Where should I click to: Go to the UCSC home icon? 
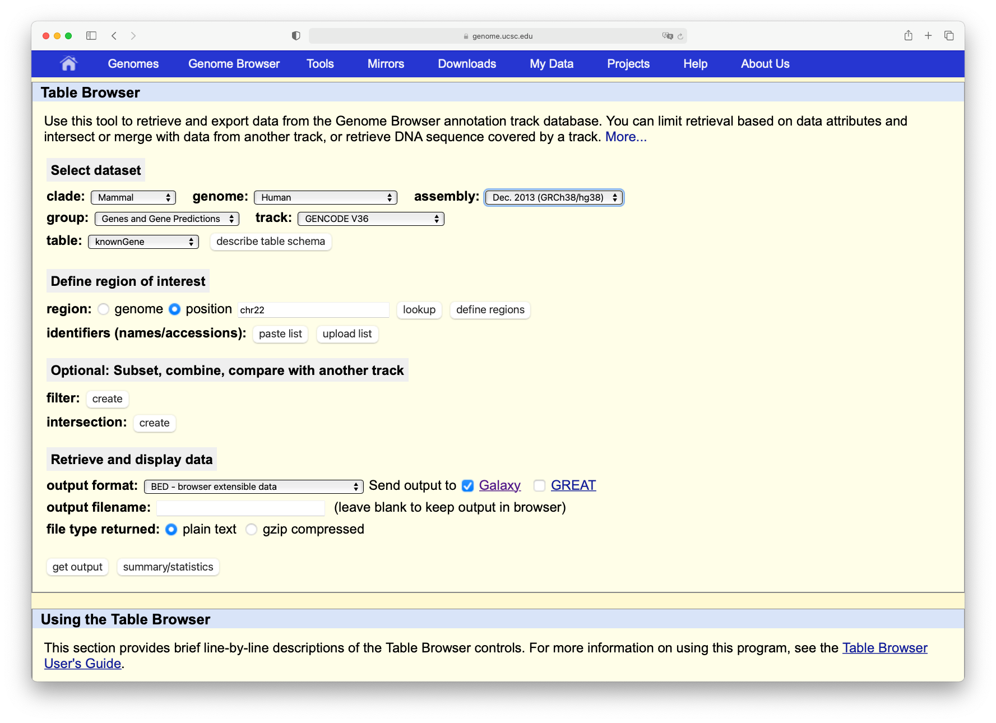(x=68, y=64)
